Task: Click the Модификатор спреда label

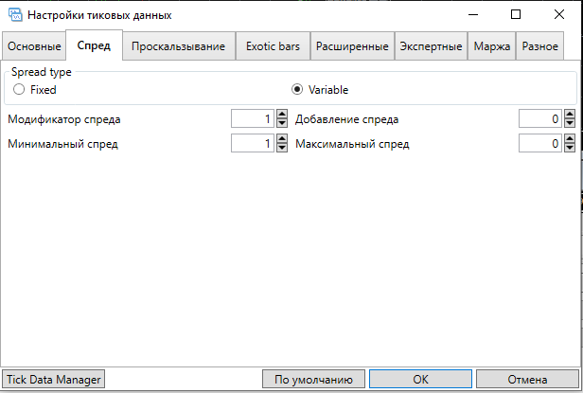Action: tap(64, 119)
